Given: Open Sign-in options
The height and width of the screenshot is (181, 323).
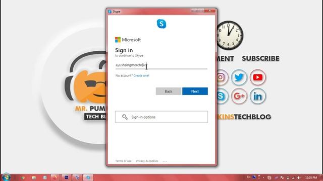Looking at the screenshot, I should click(x=161, y=117).
